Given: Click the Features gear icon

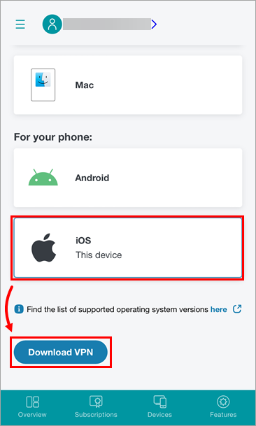Looking at the screenshot, I should click(x=223, y=402).
